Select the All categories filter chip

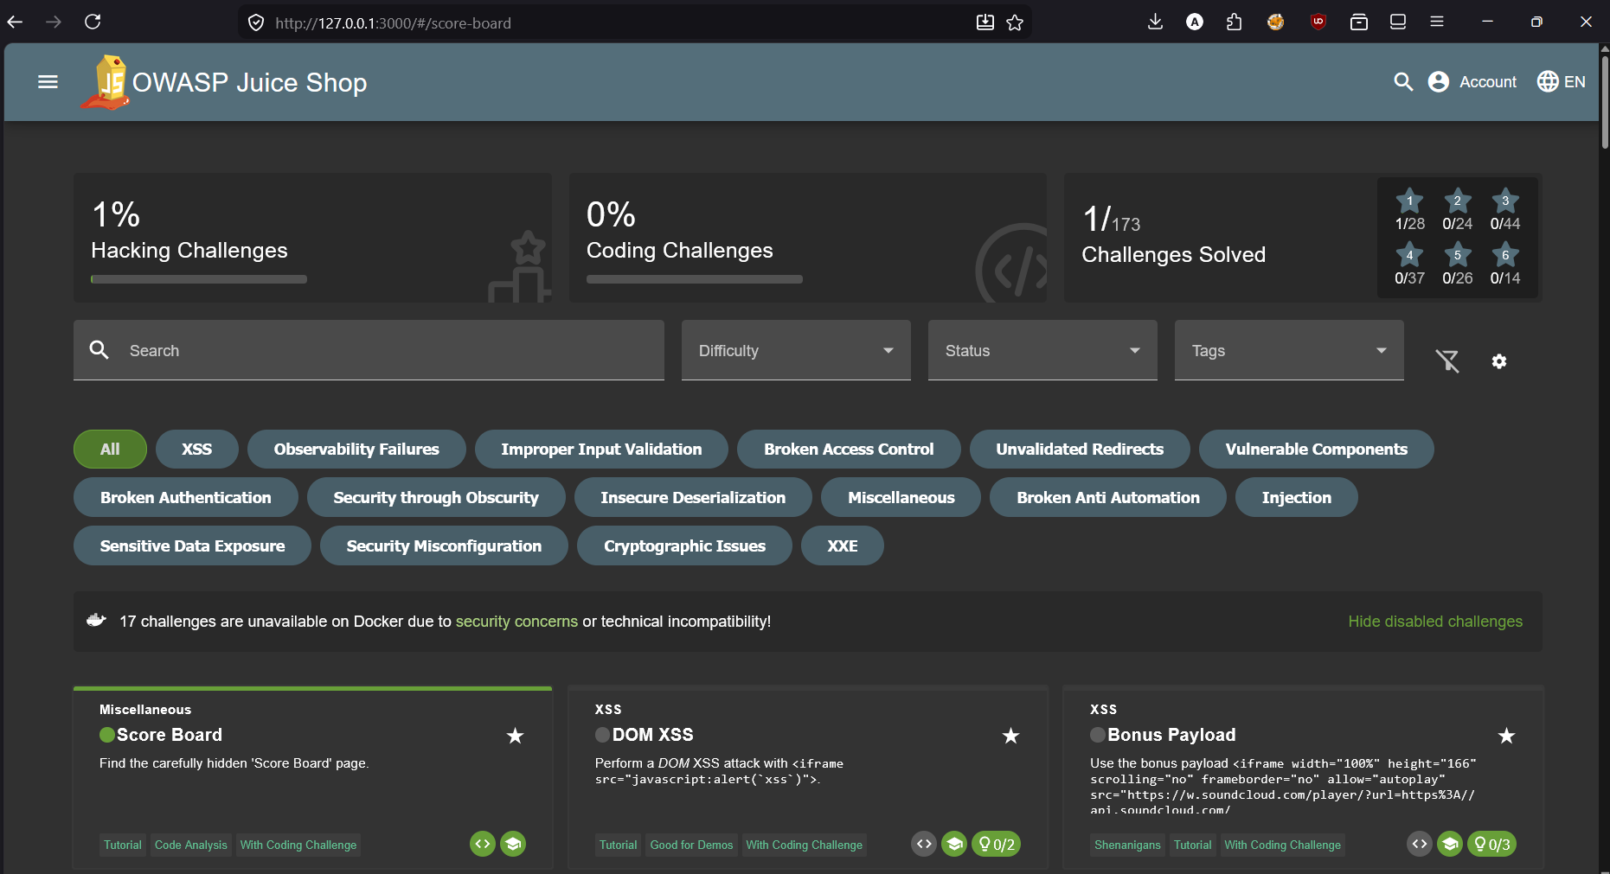coord(110,450)
